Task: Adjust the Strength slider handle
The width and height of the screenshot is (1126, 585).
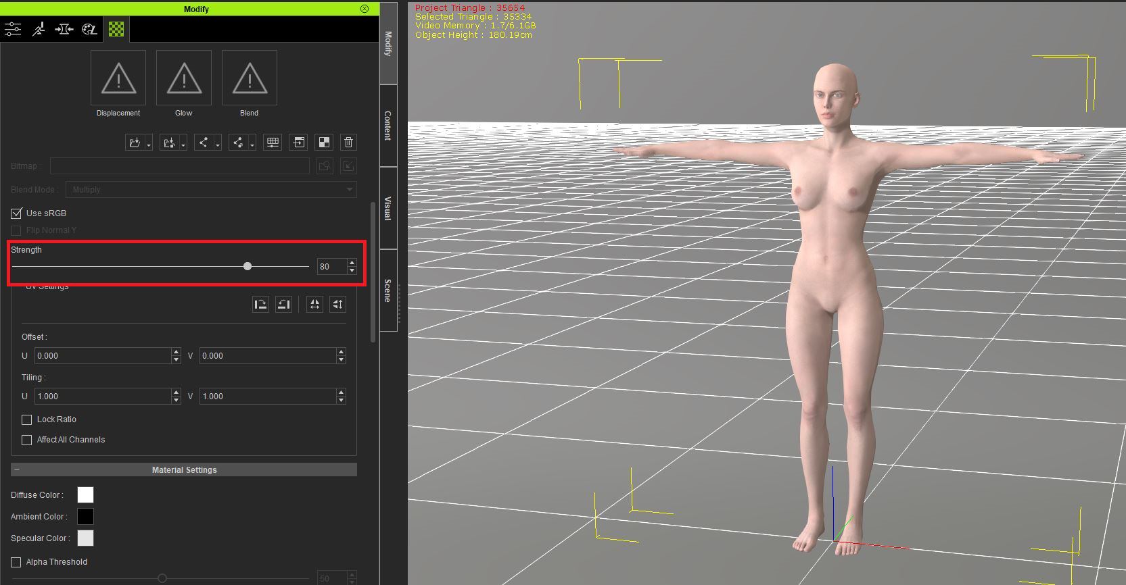Action: [248, 266]
